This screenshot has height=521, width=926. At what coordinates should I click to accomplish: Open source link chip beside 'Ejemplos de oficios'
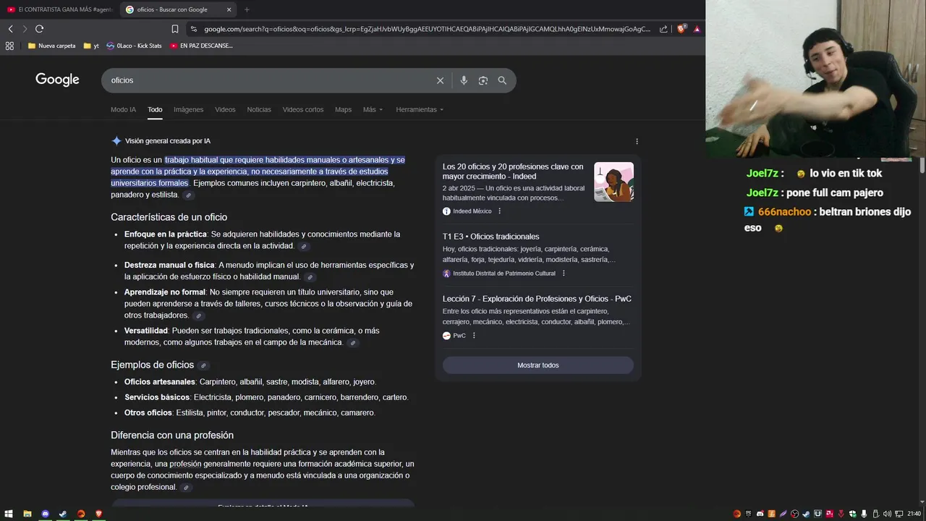203,365
